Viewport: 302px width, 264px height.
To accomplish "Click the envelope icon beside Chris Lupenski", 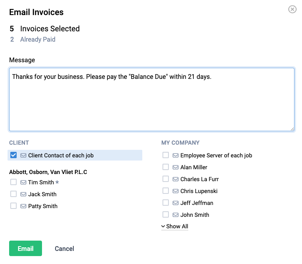I will tap(176, 191).
